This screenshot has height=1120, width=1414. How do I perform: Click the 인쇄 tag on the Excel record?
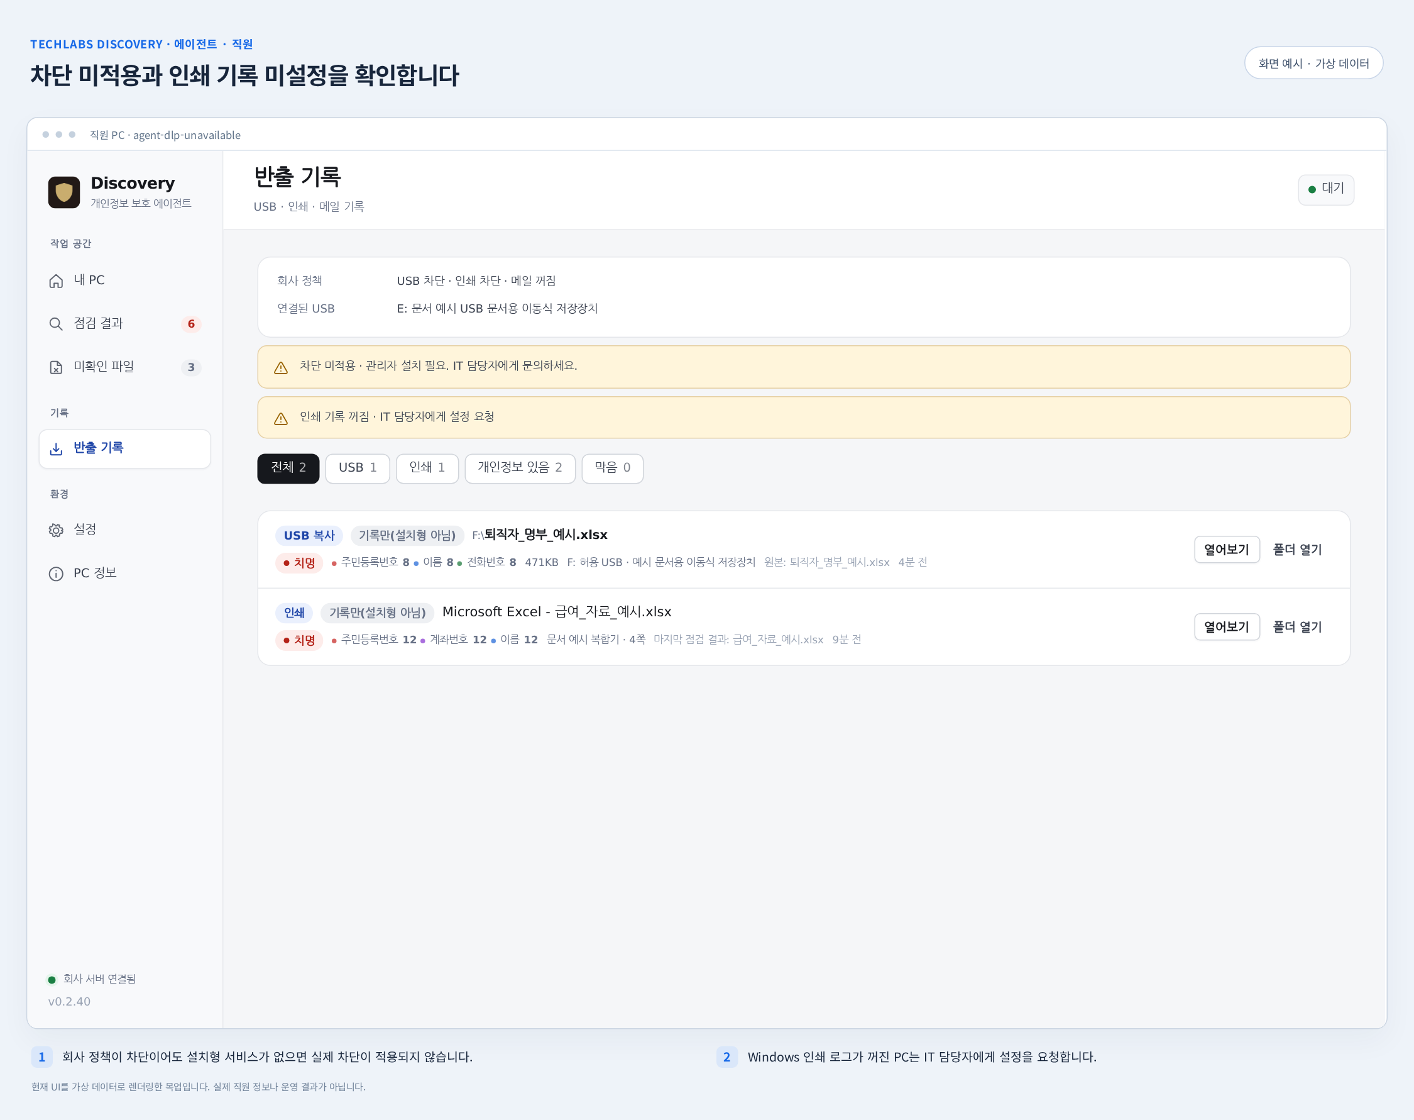[294, 613]
